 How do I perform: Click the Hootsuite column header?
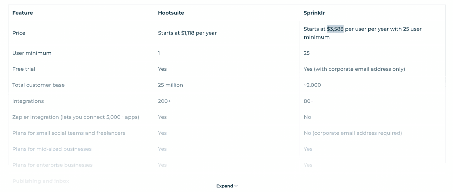171,13
